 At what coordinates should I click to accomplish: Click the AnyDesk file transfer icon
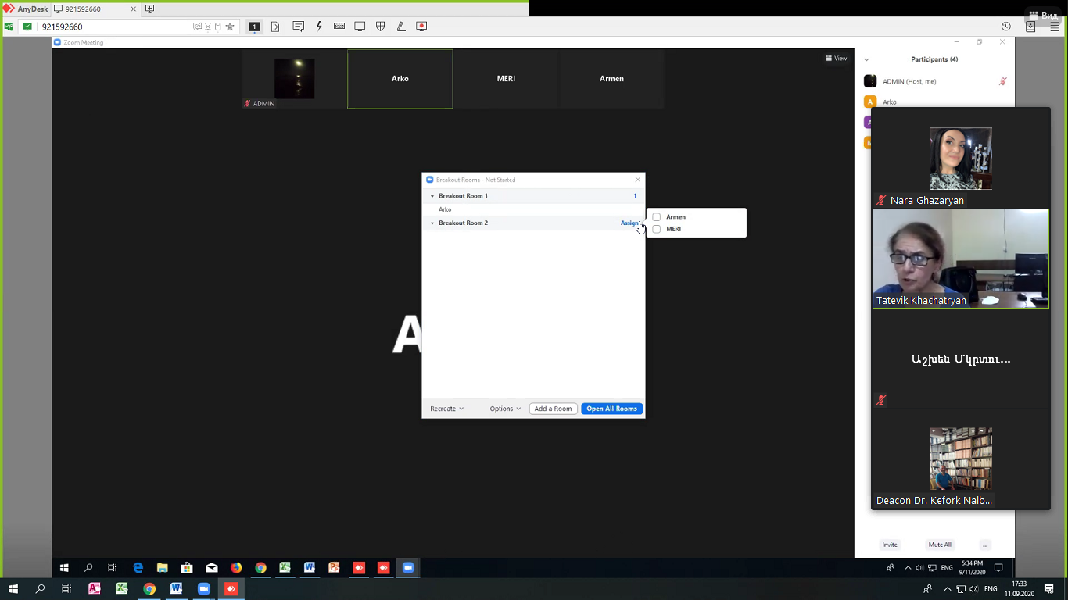(x=275, y=27)
